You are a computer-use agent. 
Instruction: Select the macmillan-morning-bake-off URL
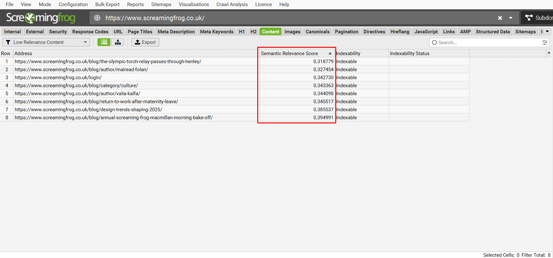(114, 117)
